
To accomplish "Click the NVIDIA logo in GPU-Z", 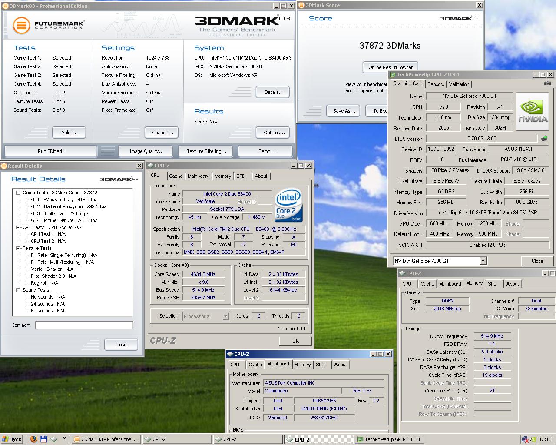I will coord(533,112).
